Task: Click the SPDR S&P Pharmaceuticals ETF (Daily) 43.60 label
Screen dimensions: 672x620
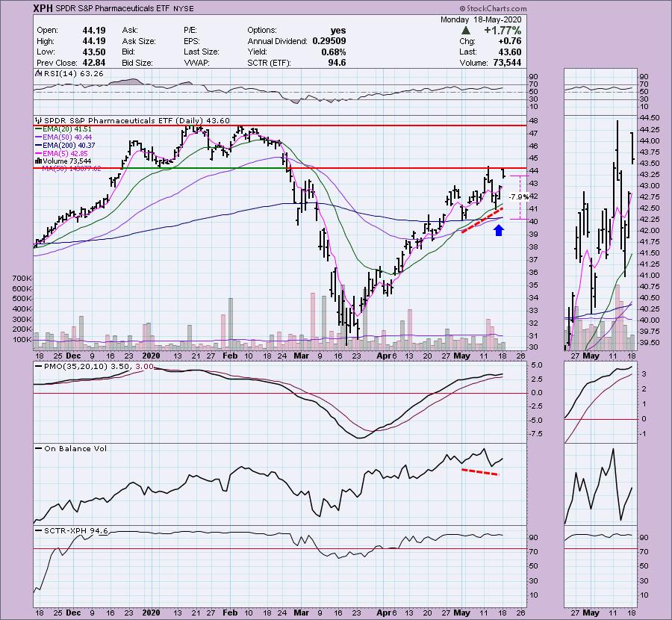Action: pos(137,121)
